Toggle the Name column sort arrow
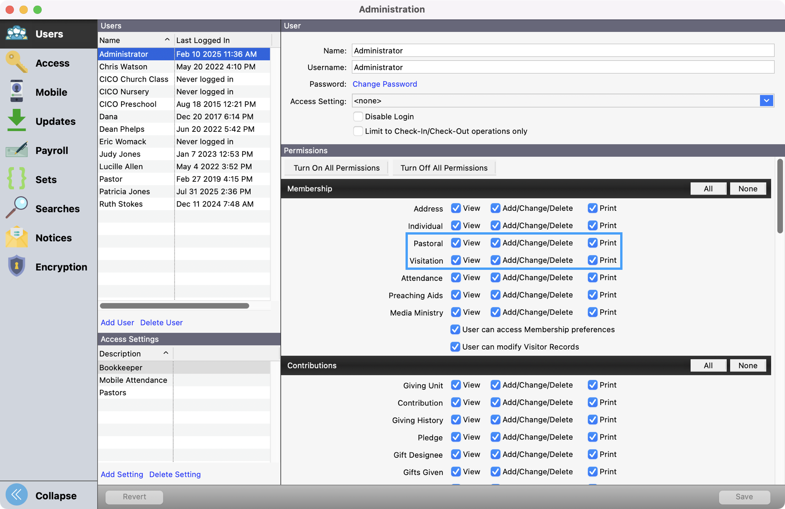Image resolution: width=785 pixels, height=509 pixels. coord(167,39)
